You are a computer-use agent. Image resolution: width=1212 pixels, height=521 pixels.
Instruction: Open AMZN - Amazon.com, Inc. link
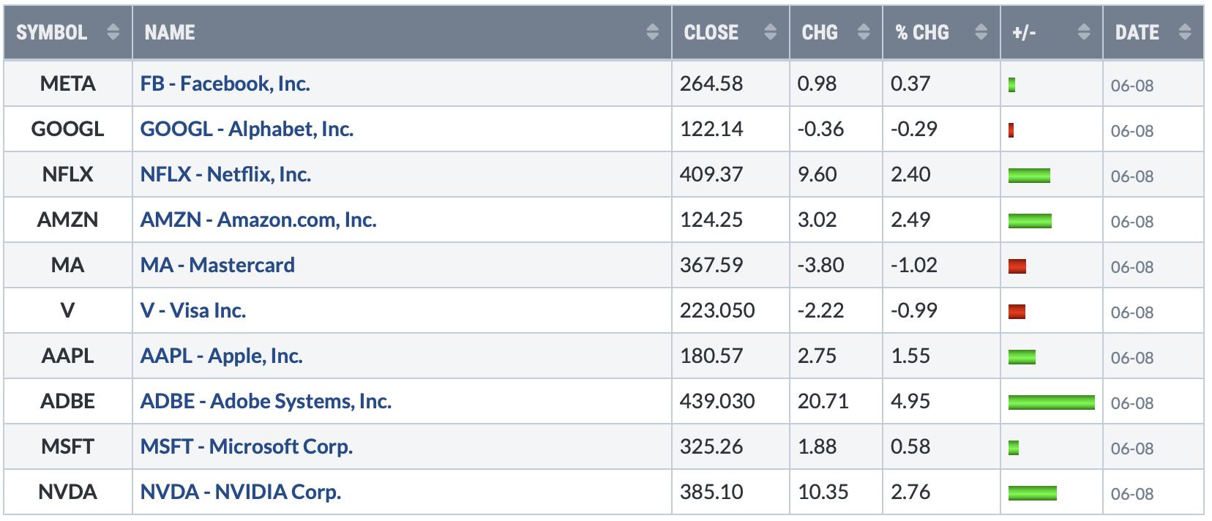[258, 220]
